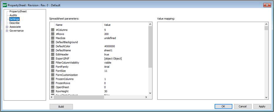Click the parameters list scroll-down arrow
The image size is (274, 112).
coord(150,93)
